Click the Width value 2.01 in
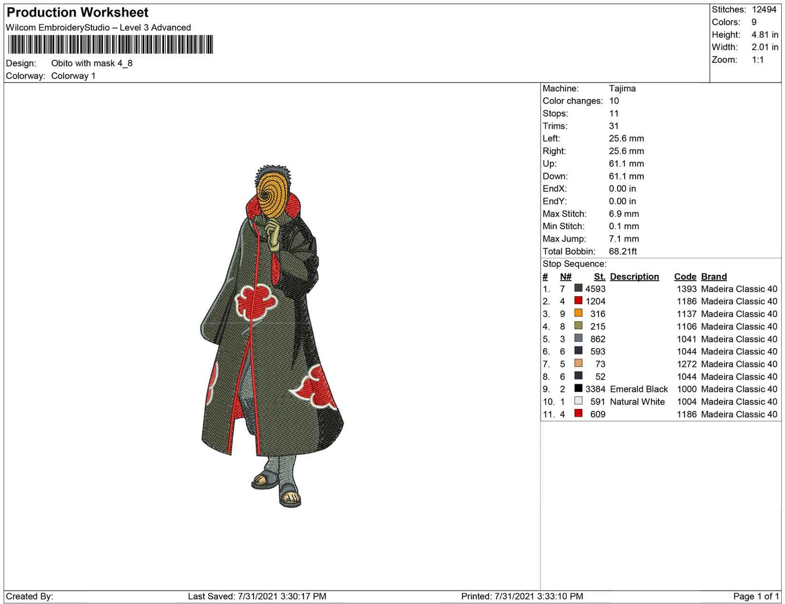Image resolution: width=785 pixels, height=604 pixels. coord(765,47)
